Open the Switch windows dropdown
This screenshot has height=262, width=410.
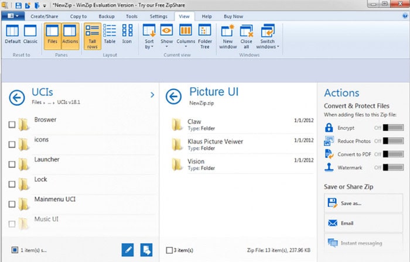click(268, 36)
